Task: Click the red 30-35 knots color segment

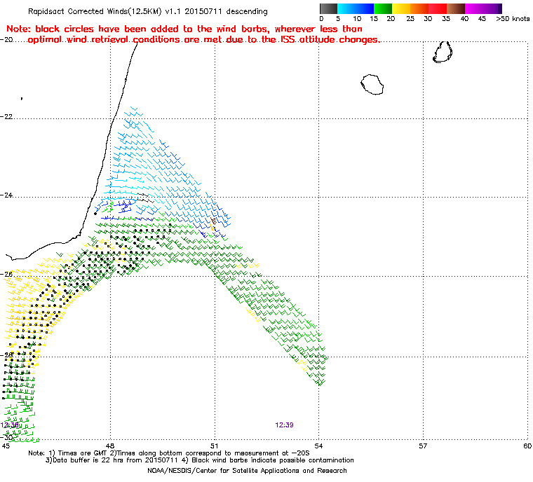Action: click(x=438, y=8)
